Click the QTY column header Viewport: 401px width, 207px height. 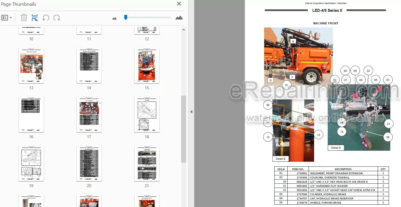pyautogui.click(x=383, y=169)
